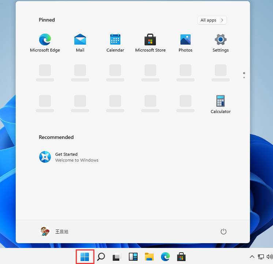Click the power button icon
The image size is (273, 264).
point(224,231)
